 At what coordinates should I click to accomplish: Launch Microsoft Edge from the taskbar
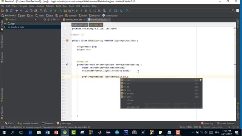(30, 133)
